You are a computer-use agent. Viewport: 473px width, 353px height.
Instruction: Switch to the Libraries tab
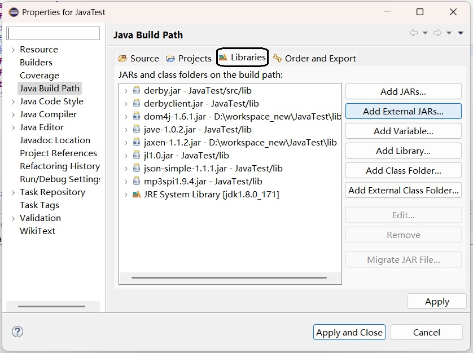tap(242, 58)
